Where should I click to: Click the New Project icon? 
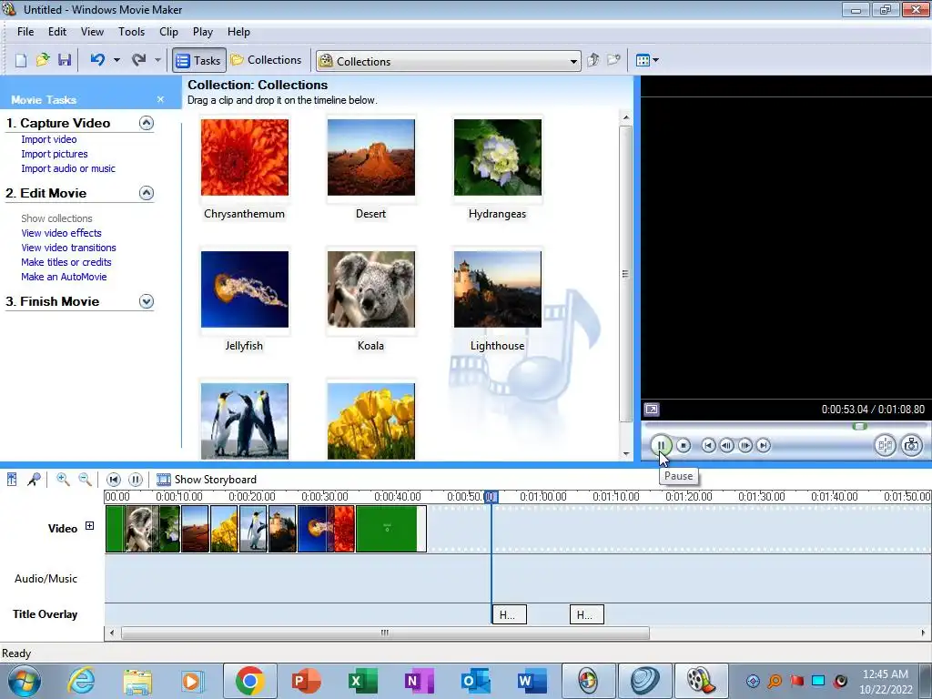click(21, 60)
